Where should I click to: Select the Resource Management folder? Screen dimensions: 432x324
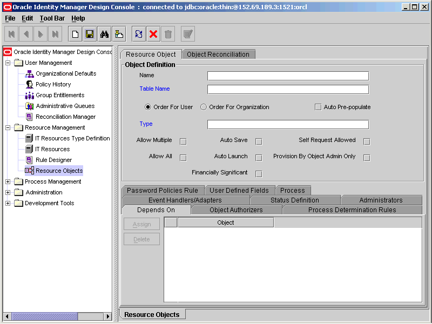[x=50, y=127]
